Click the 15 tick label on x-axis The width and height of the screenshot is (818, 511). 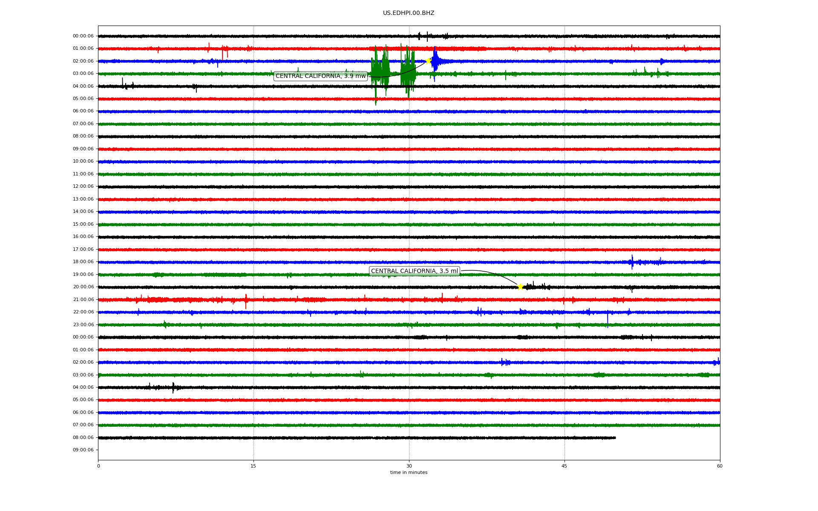pos(253,466)
